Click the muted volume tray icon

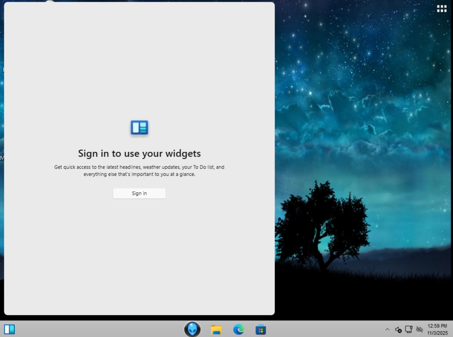(x=399, y=329)
